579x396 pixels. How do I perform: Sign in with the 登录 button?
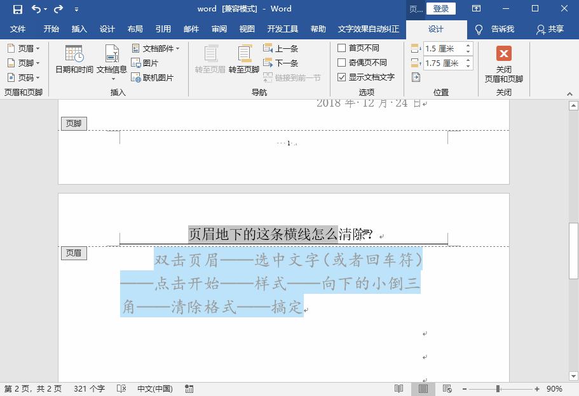pos(441,8)
